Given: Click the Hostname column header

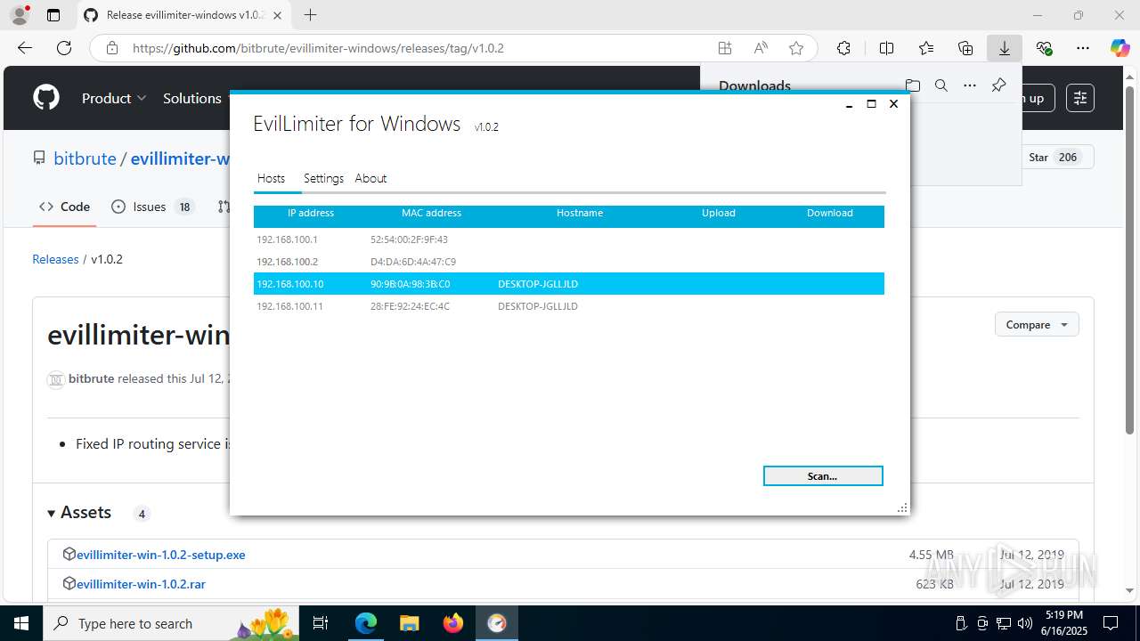Looking at the screenshot, I should 580,213.
